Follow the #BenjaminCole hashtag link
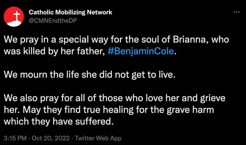The width and height of the screenshot is (246, 145). pos(141,51)
